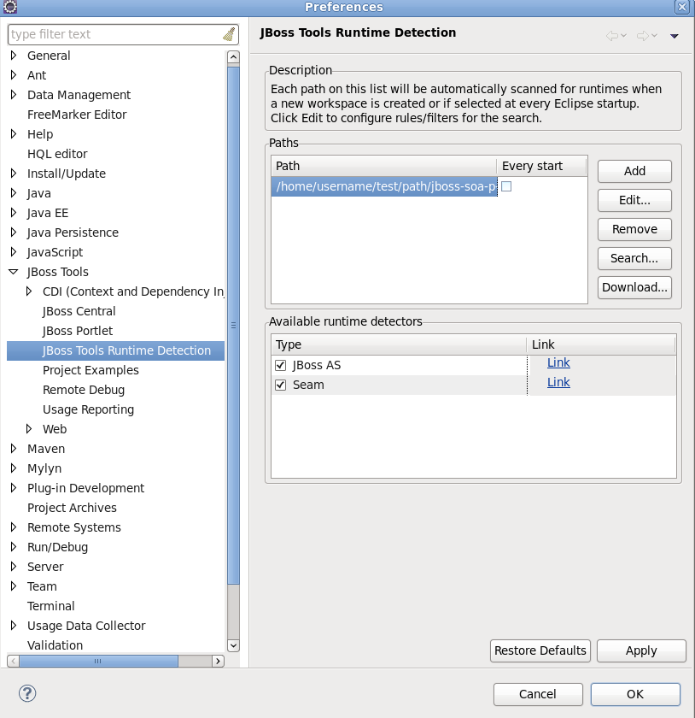Click the Every start column header
The width and height of the screenshot is (695, 718).
pyautogui.click(x=541, y=166)
